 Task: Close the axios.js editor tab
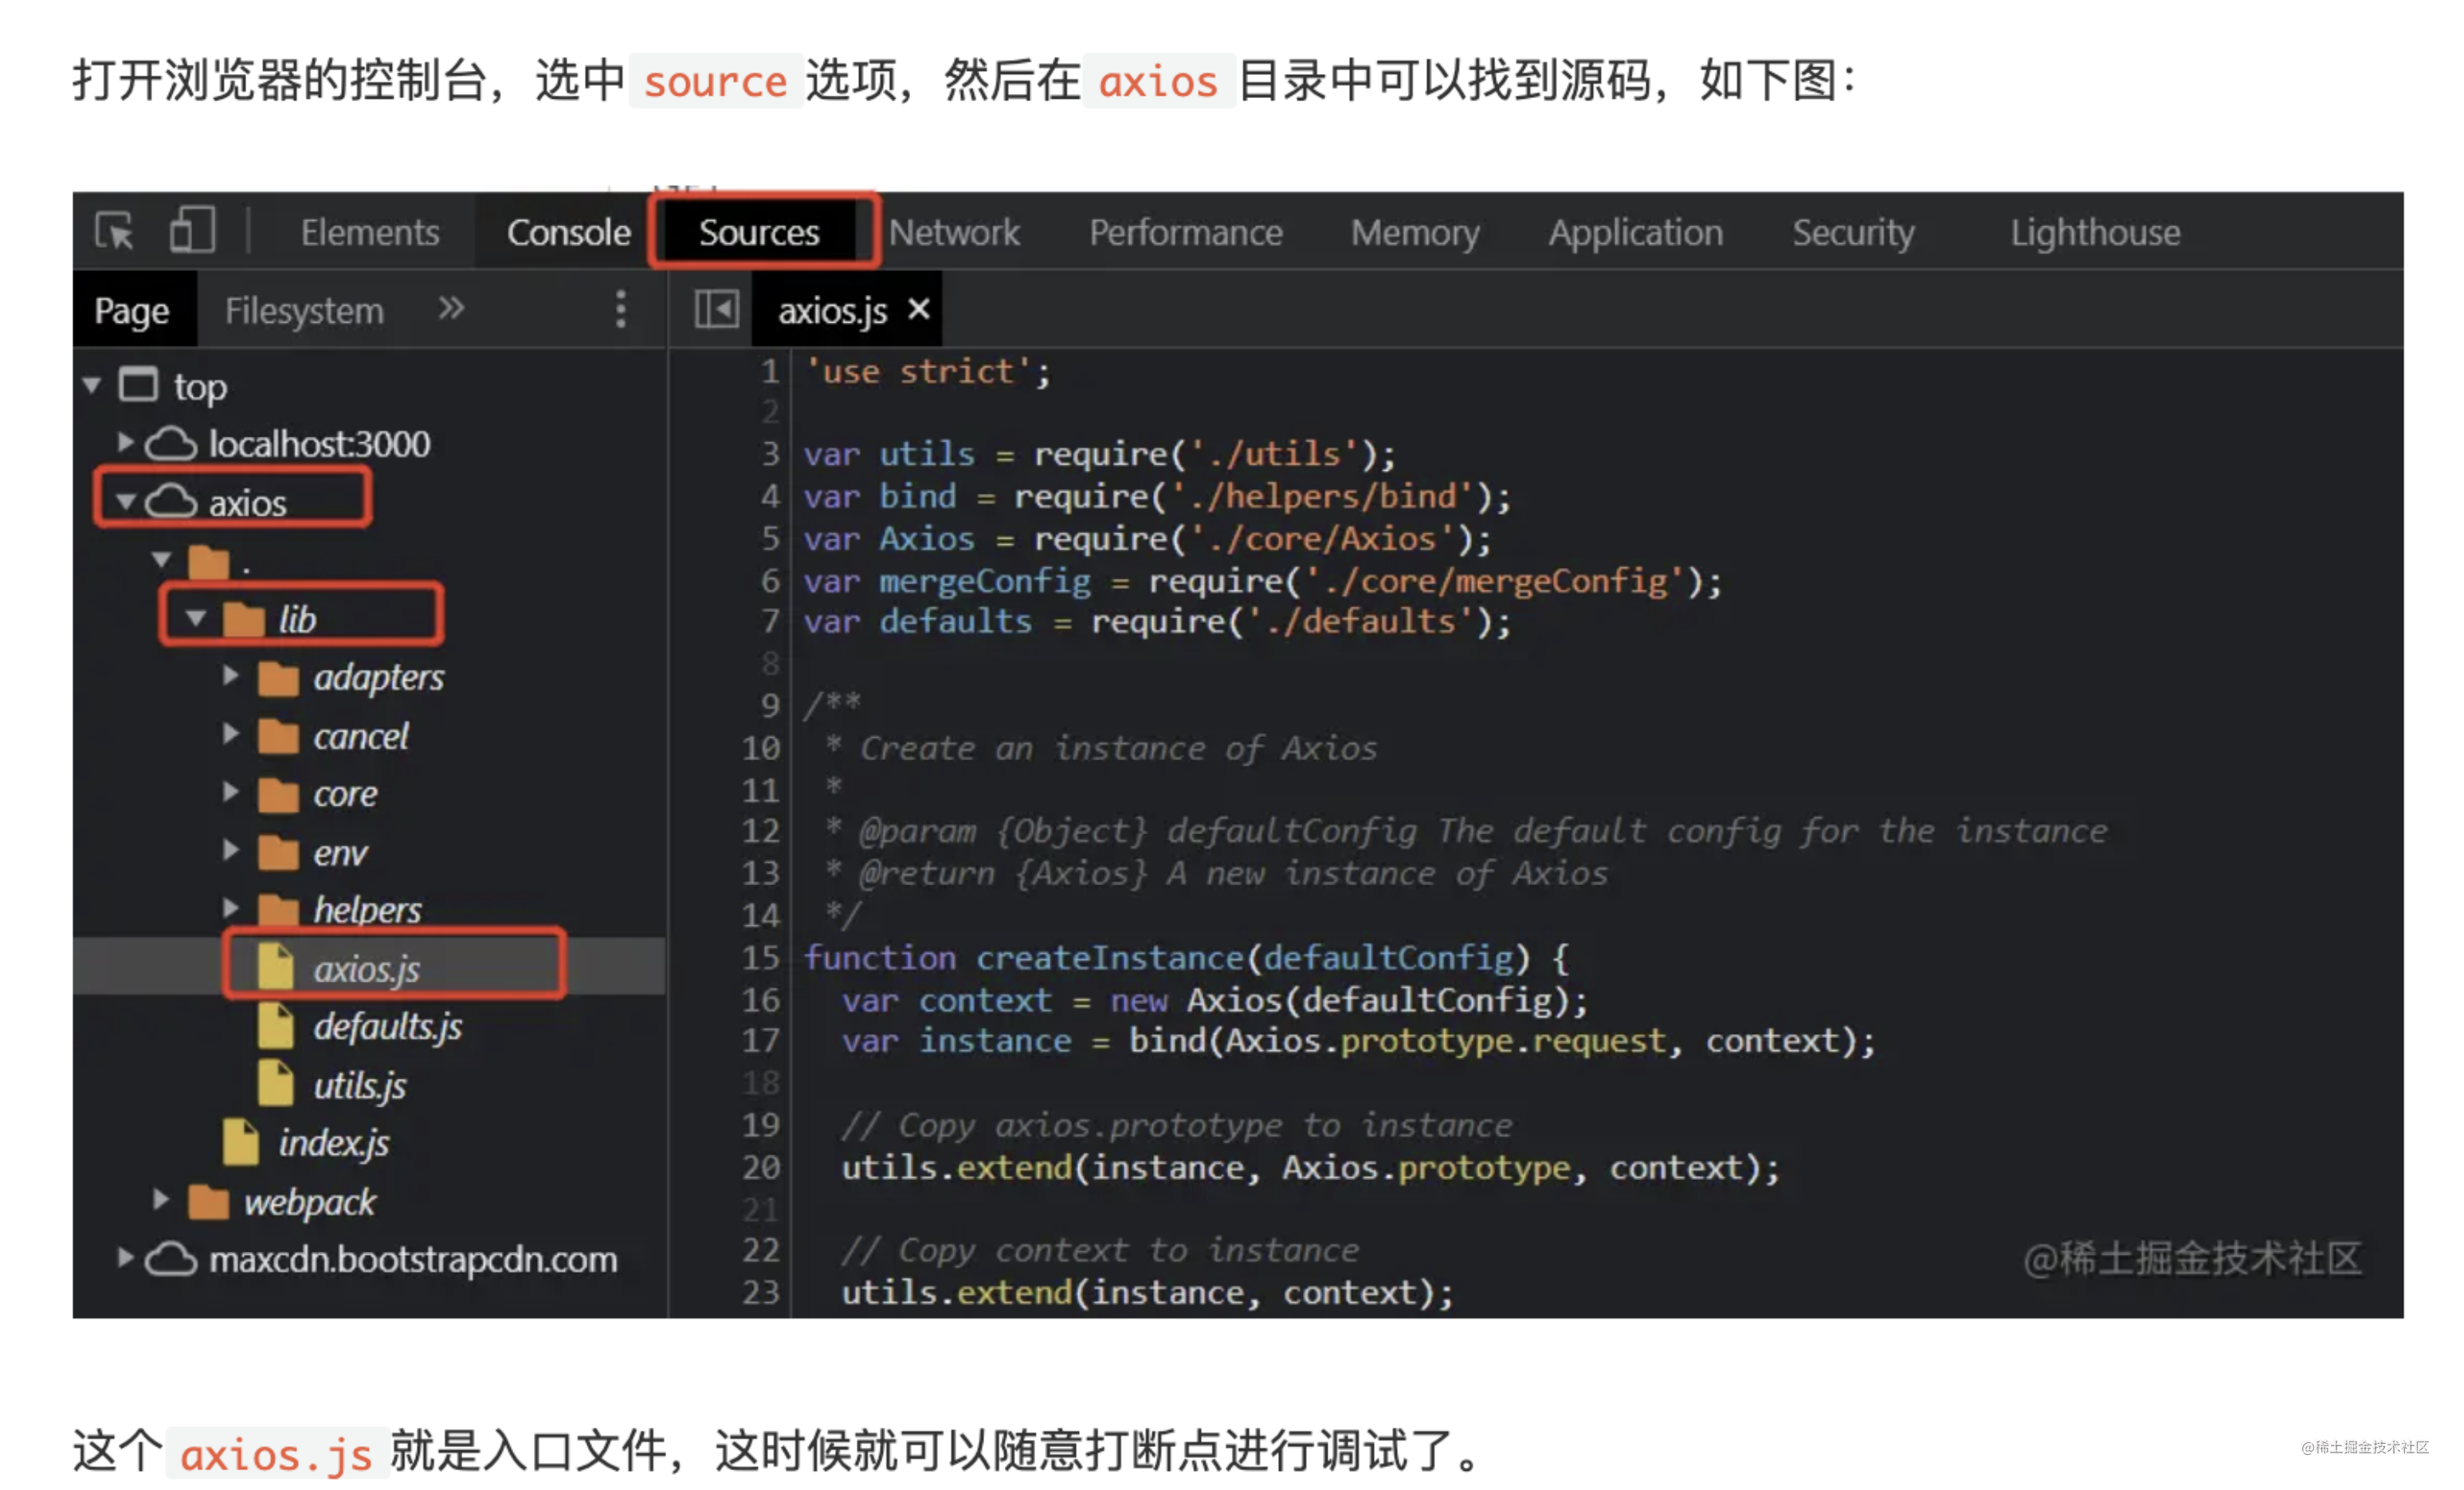tap(918, 309)
